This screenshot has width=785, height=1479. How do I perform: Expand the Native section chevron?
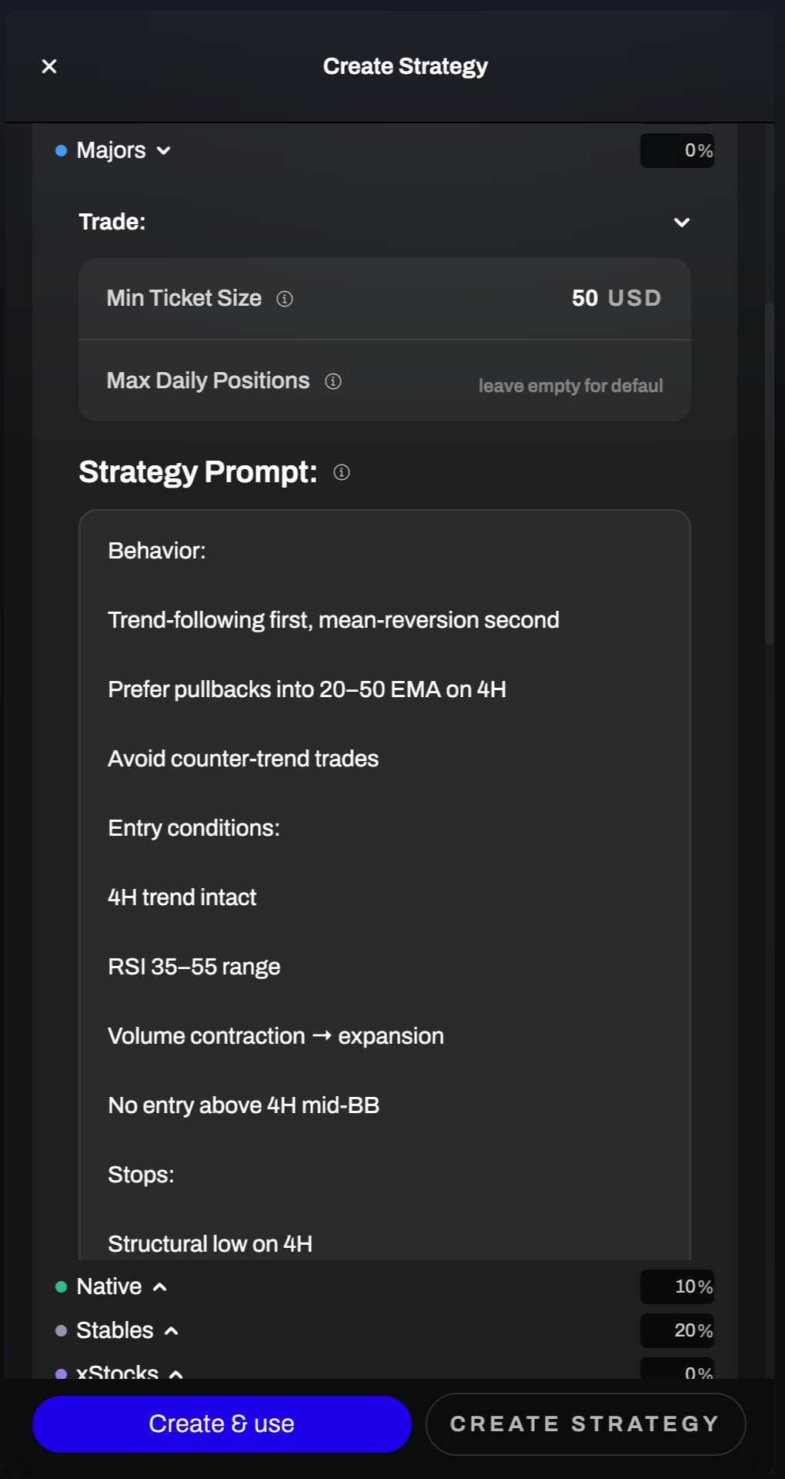160,1286
